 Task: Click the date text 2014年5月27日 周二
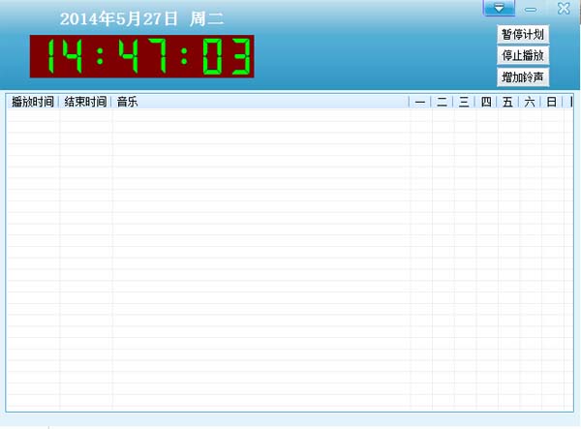(x=142, y=19)
